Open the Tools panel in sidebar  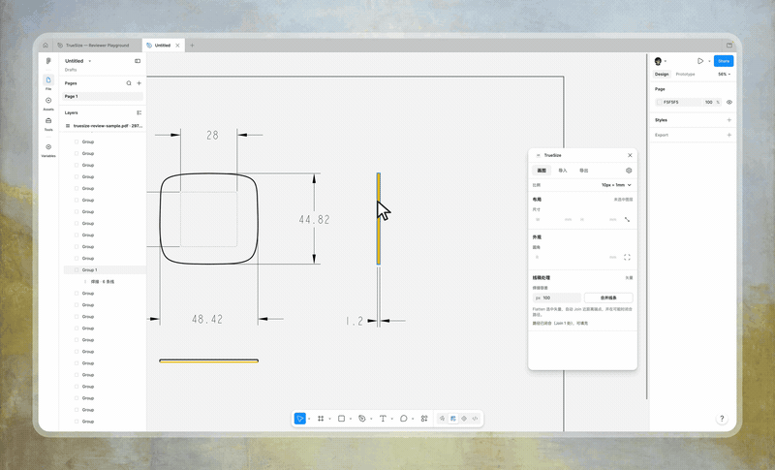click(x=48, y=123)
